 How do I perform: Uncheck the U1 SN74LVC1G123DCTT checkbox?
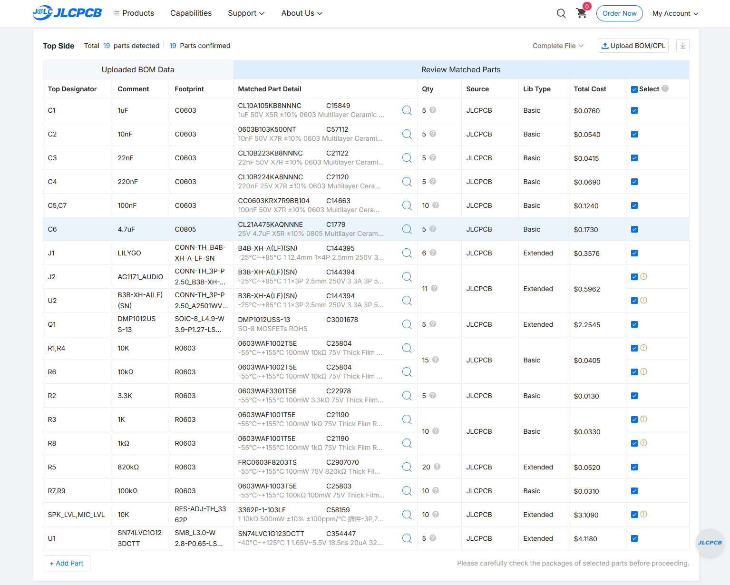(634, 538)
